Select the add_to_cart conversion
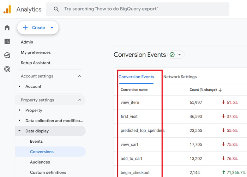Image resolution: width=247 pixels, height=177 pixels. [131, 159]
